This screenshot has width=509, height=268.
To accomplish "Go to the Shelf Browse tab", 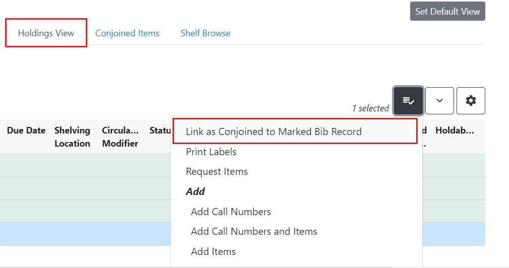I will pyautogui.click(x=205, y=33).
